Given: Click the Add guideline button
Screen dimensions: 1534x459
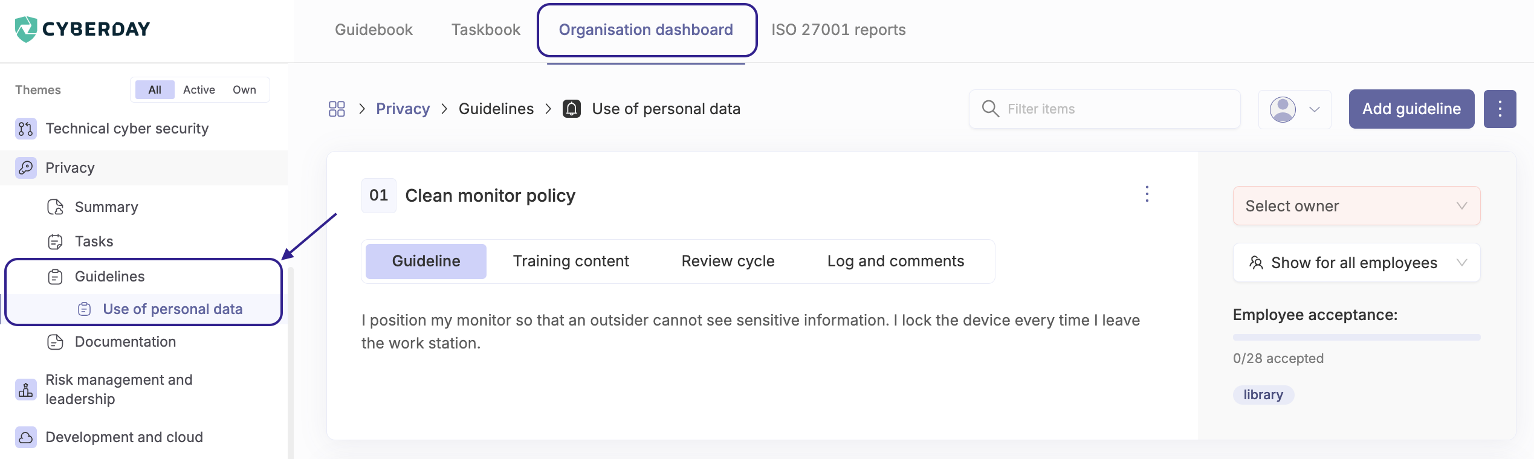Looking at the screenshot, I should pyautogui.click(x=1411, y=109).
